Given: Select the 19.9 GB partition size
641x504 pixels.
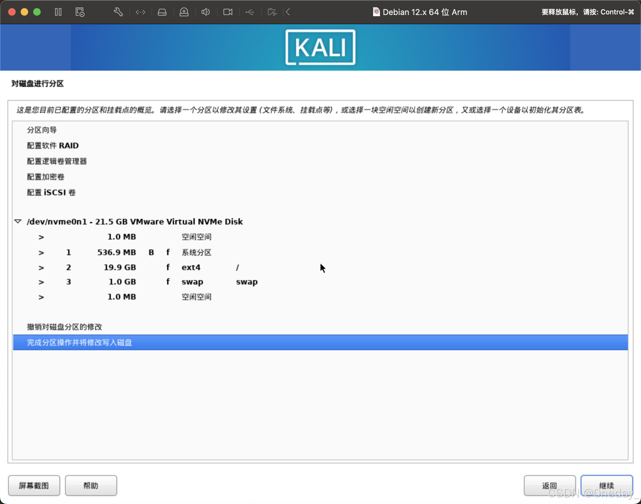Looking at the screenshot, I should [120, 267].
